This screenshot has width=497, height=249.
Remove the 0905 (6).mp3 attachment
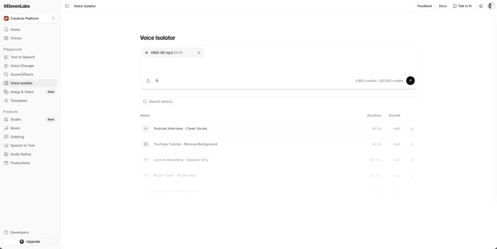pyautogui.click(x=199, y=52)
